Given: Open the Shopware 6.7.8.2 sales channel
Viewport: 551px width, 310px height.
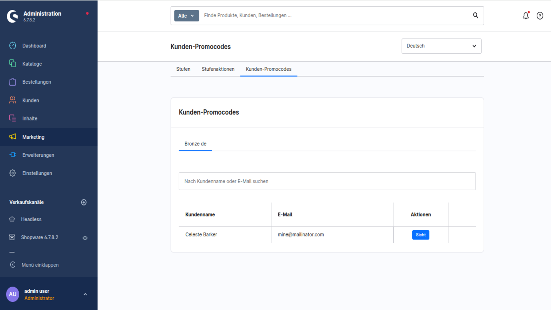Looking at the screenshot, I should (40, 237).
